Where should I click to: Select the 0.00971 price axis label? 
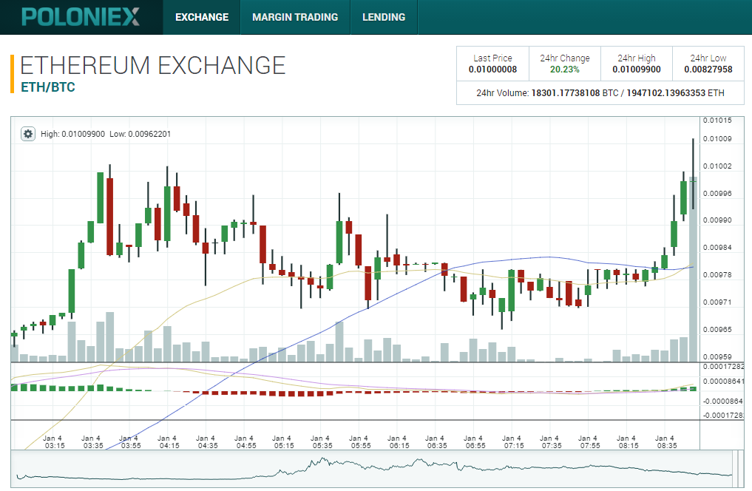click(x=717, y=302)
